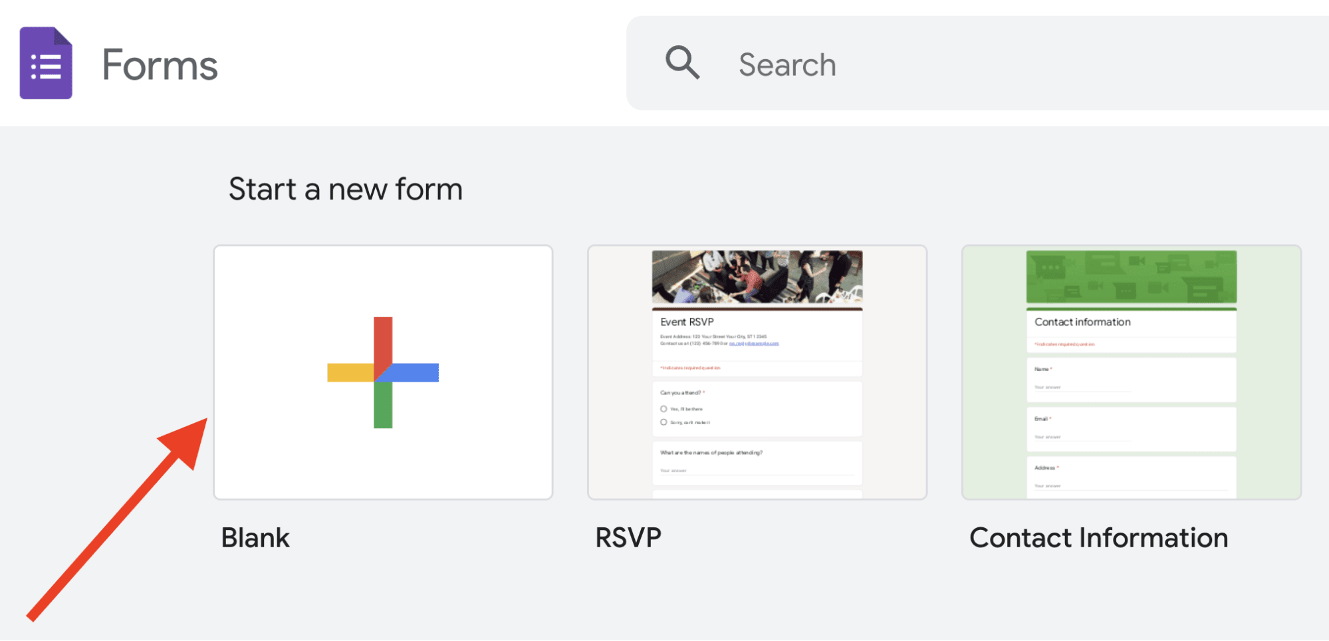This screenshot has width=1329, height=641.
Task: Click the Forms text next to the logo
Action: (160, 64)
